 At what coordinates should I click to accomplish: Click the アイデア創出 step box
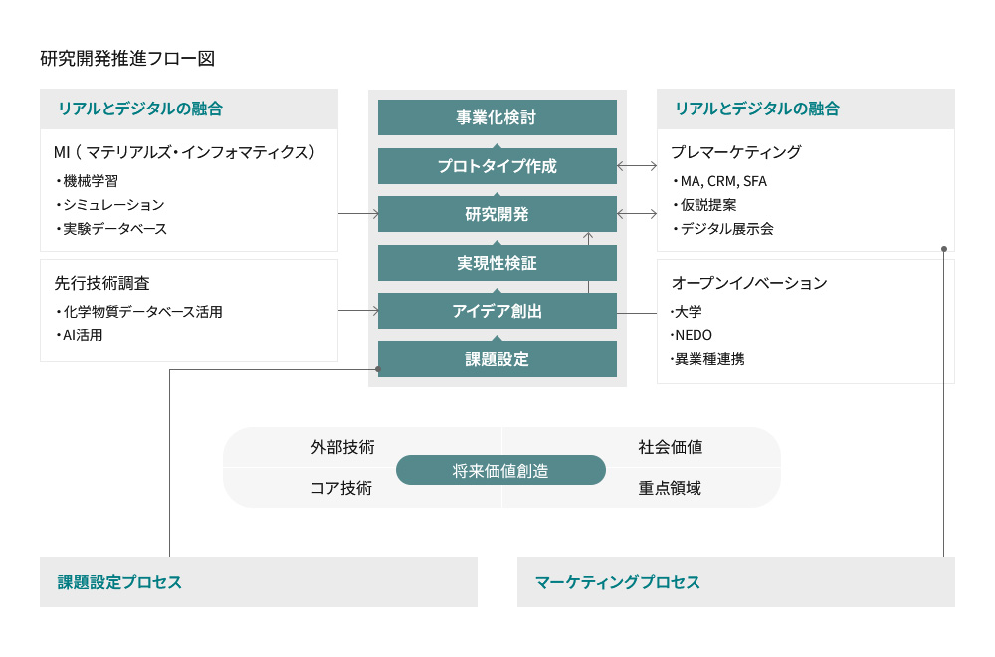[x=497, y=311]
